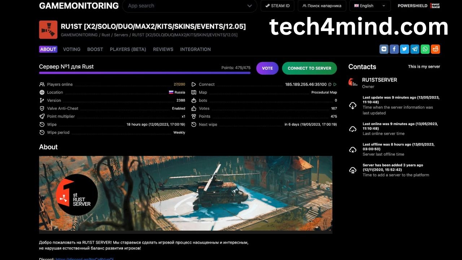The image size is (462, 260).
Task: Open the PLAYERS (BETA) tab
Action: click(x=128, y=49)
